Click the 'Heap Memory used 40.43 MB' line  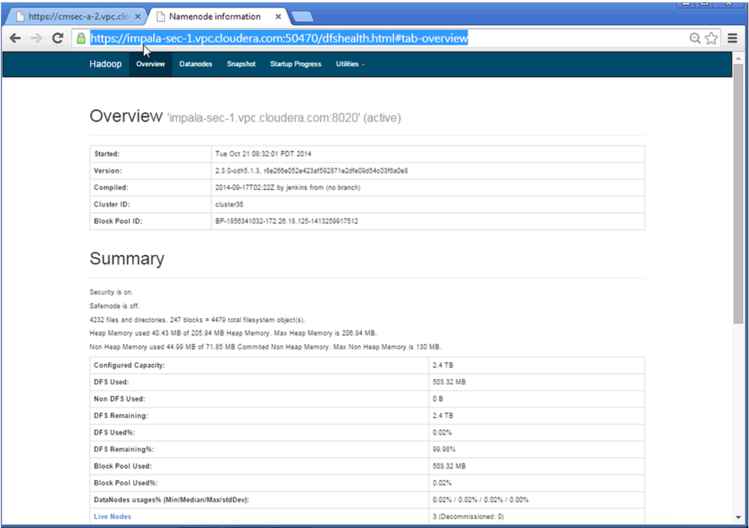tap(233, 333)
